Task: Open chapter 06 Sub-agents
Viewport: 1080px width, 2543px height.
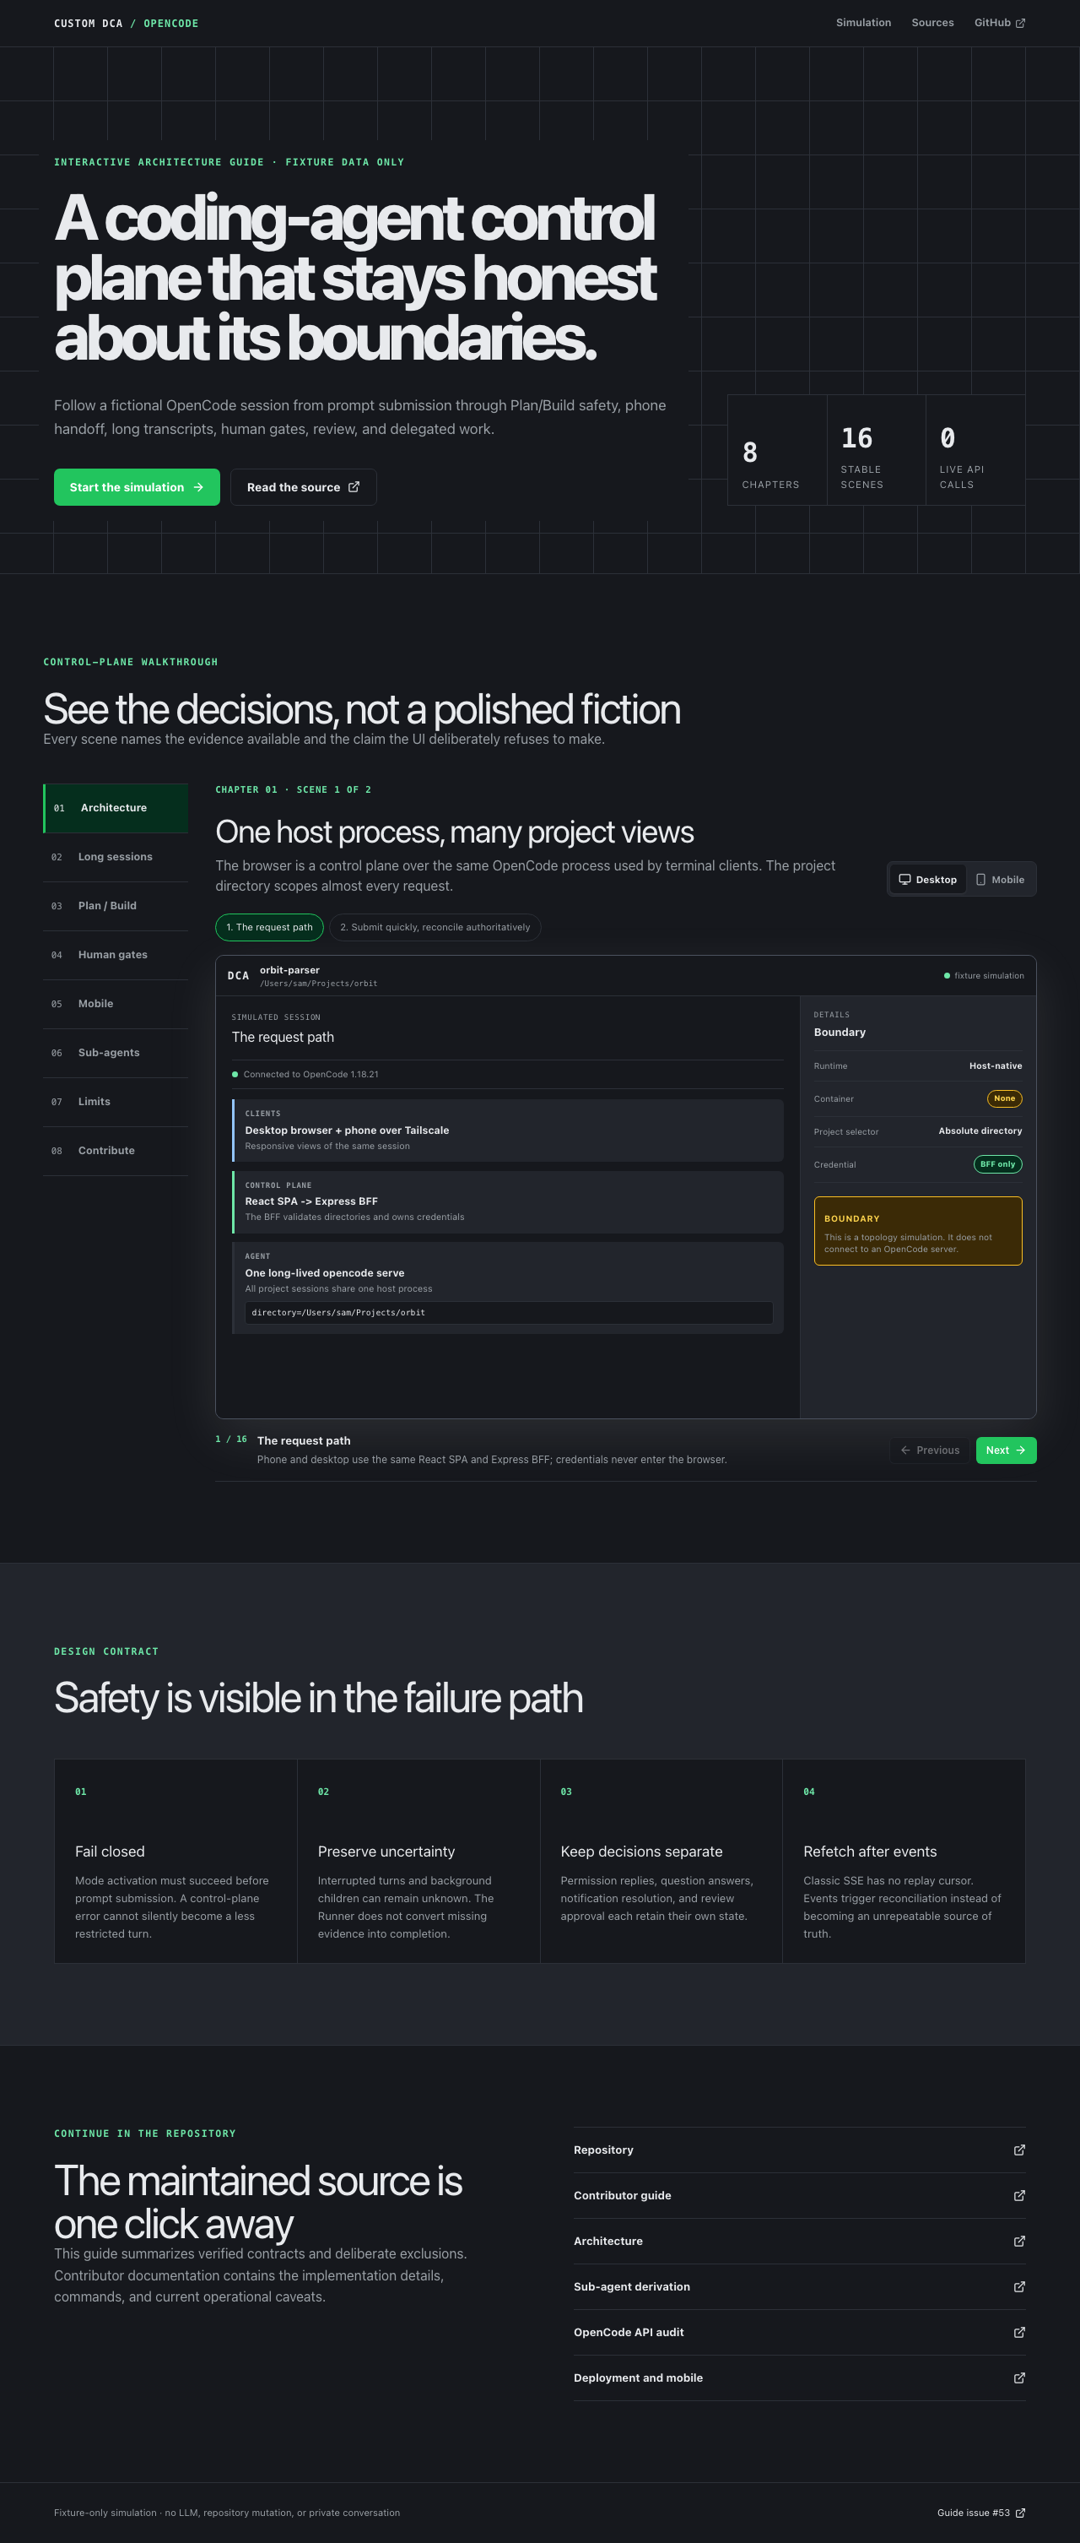Action: point(116,1052)
